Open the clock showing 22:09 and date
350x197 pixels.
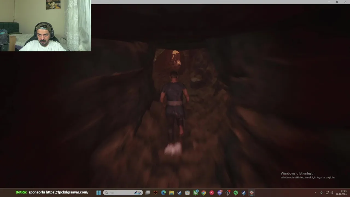coord(341,193)
